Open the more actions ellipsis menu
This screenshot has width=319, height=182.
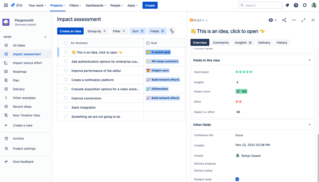coord(294,20)
